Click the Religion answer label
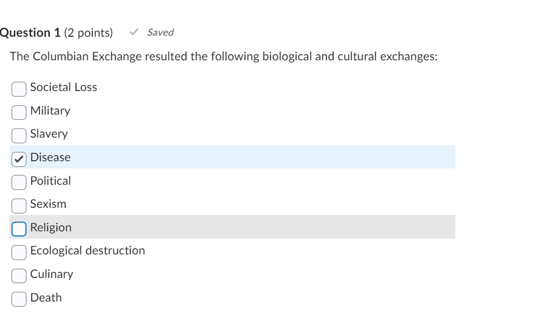This screenshot has height=322, width=556. pyautogui.click(x=51, y=227)
